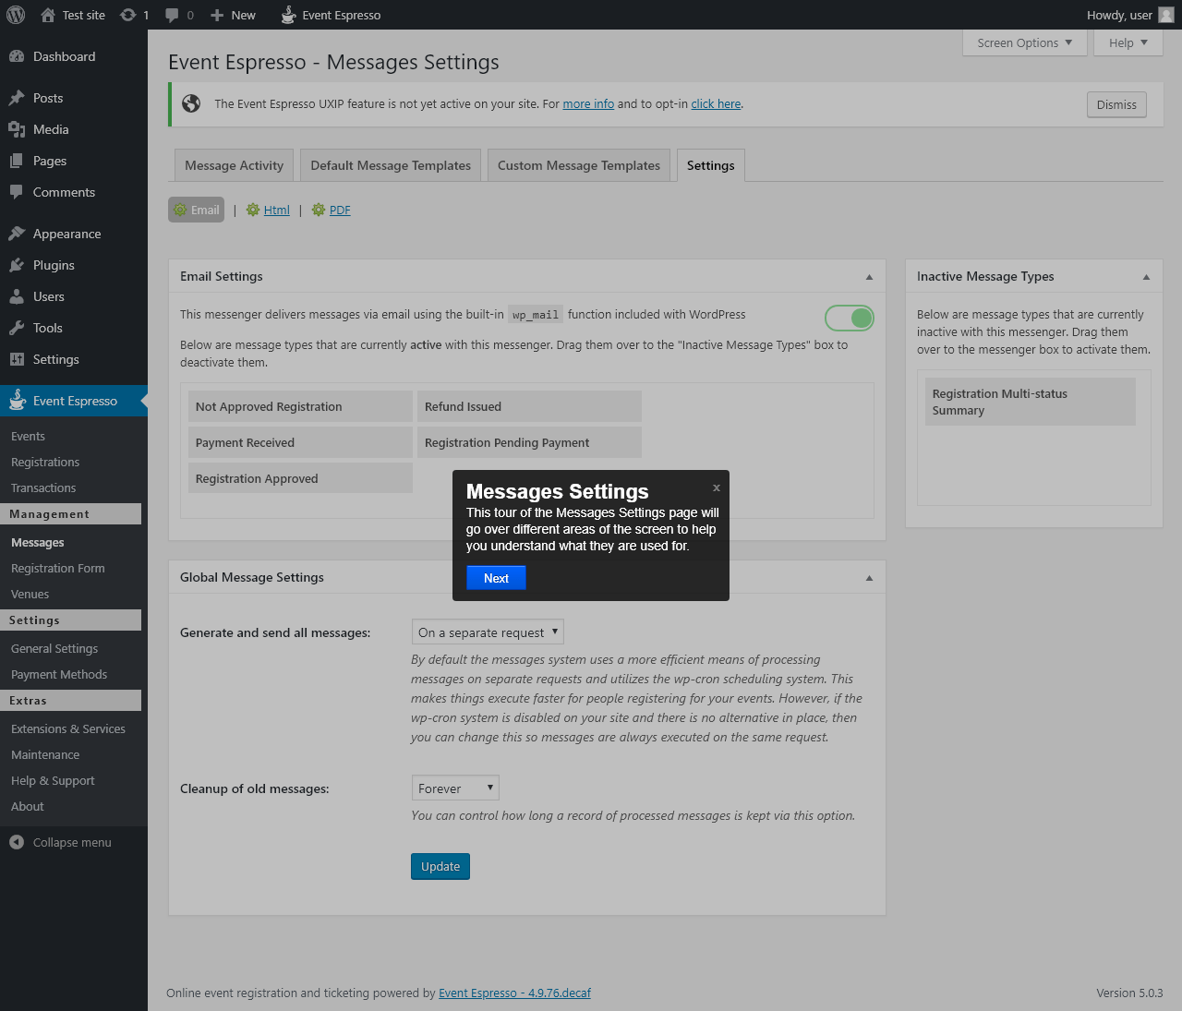
Task: Select Payment Received message type
Action: click(x=300, y=442)
